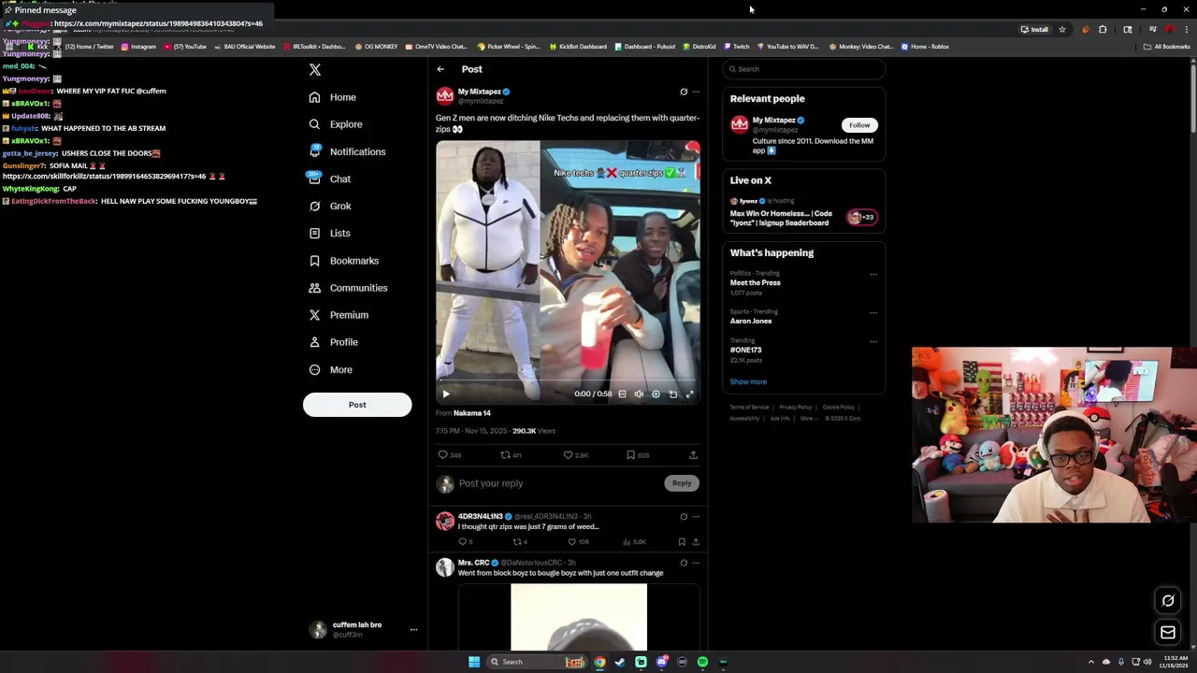Expand the More sidebar menu
The height and width of the screenshot is (673, 1197).
click(x=330, y=370)
